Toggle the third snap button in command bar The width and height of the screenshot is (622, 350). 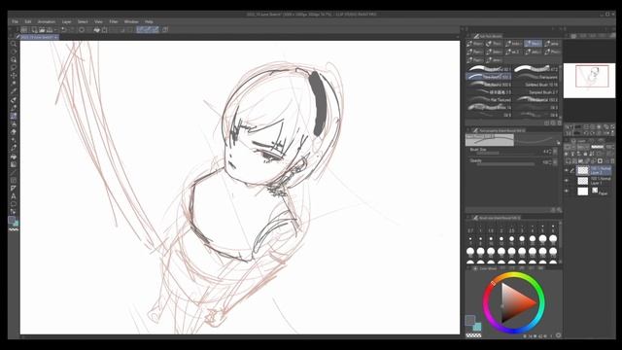click(x=155, y=30)
